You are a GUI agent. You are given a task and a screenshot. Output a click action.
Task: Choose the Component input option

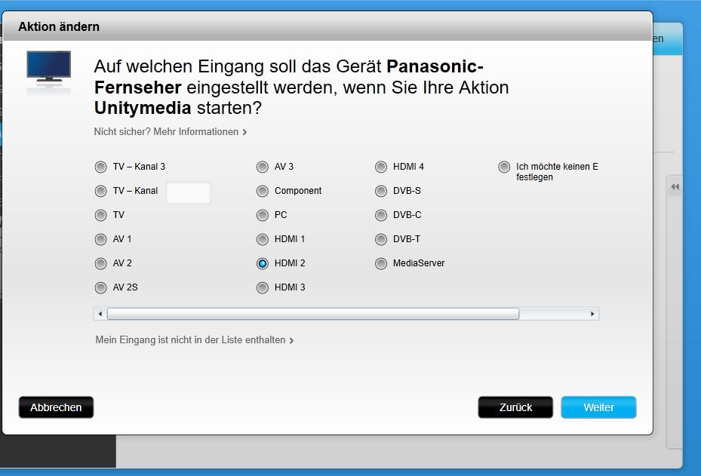click(x=263, y=192)
